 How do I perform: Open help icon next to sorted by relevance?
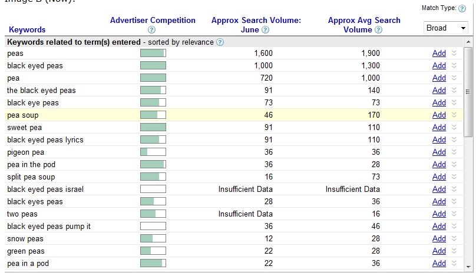tap(220, 42)
